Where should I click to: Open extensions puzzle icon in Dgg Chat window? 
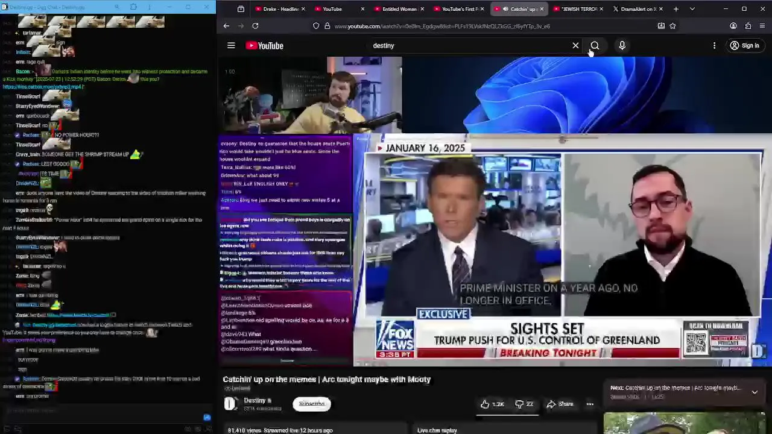[x=133, y=7]
